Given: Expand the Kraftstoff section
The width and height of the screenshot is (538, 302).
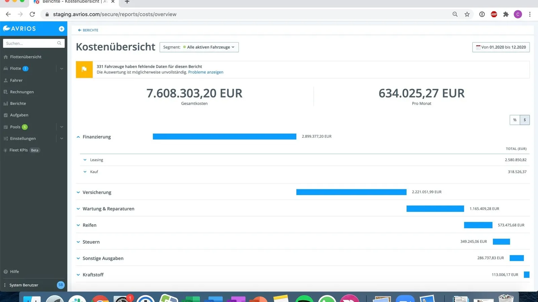Looking at the screenshot, I should tap(78, 275).
